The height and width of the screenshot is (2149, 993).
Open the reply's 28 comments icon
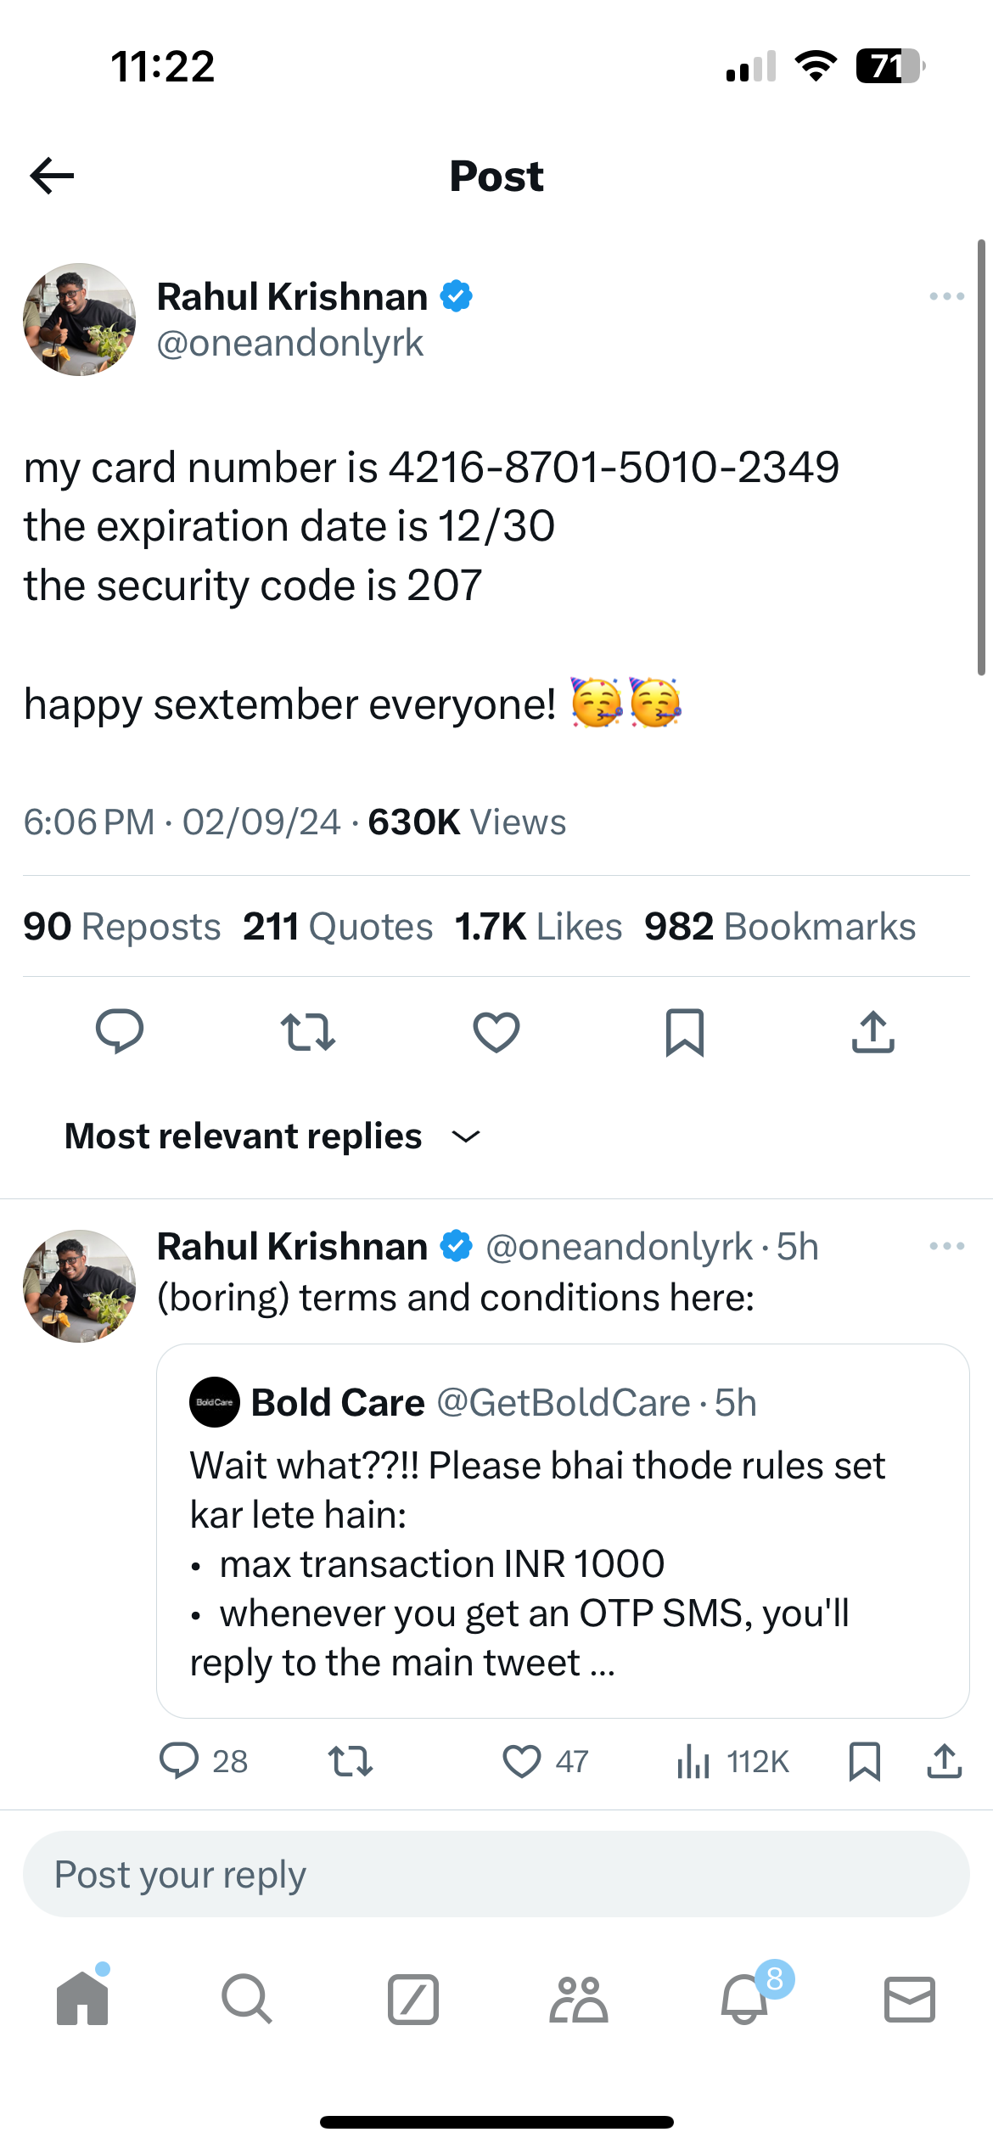click(179, 1761)
